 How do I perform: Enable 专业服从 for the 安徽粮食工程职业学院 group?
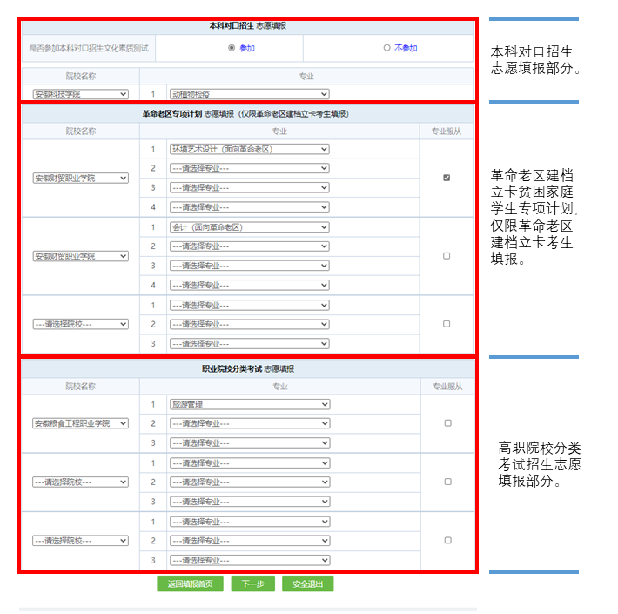click(447, 423)
